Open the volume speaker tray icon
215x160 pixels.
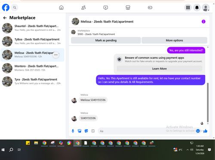point(192,150)
